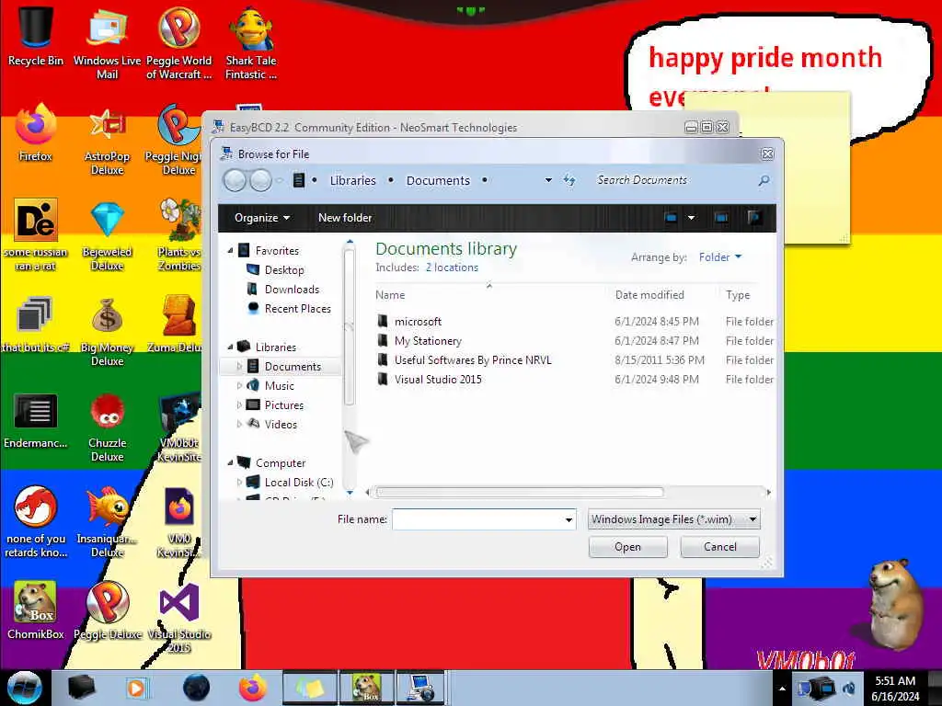Image resolution: width=942 pixels, height=706 pixels.
Task: Open Arrange by Folder dropdown
Action: (x=719, y=257)
